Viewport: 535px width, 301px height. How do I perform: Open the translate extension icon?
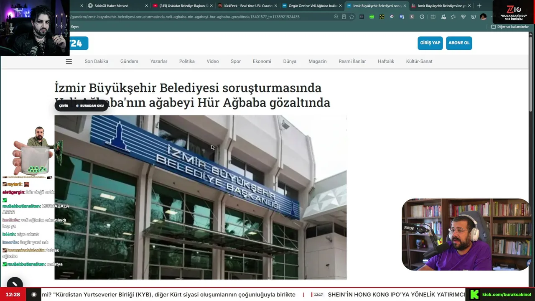[x=402, y=17]
